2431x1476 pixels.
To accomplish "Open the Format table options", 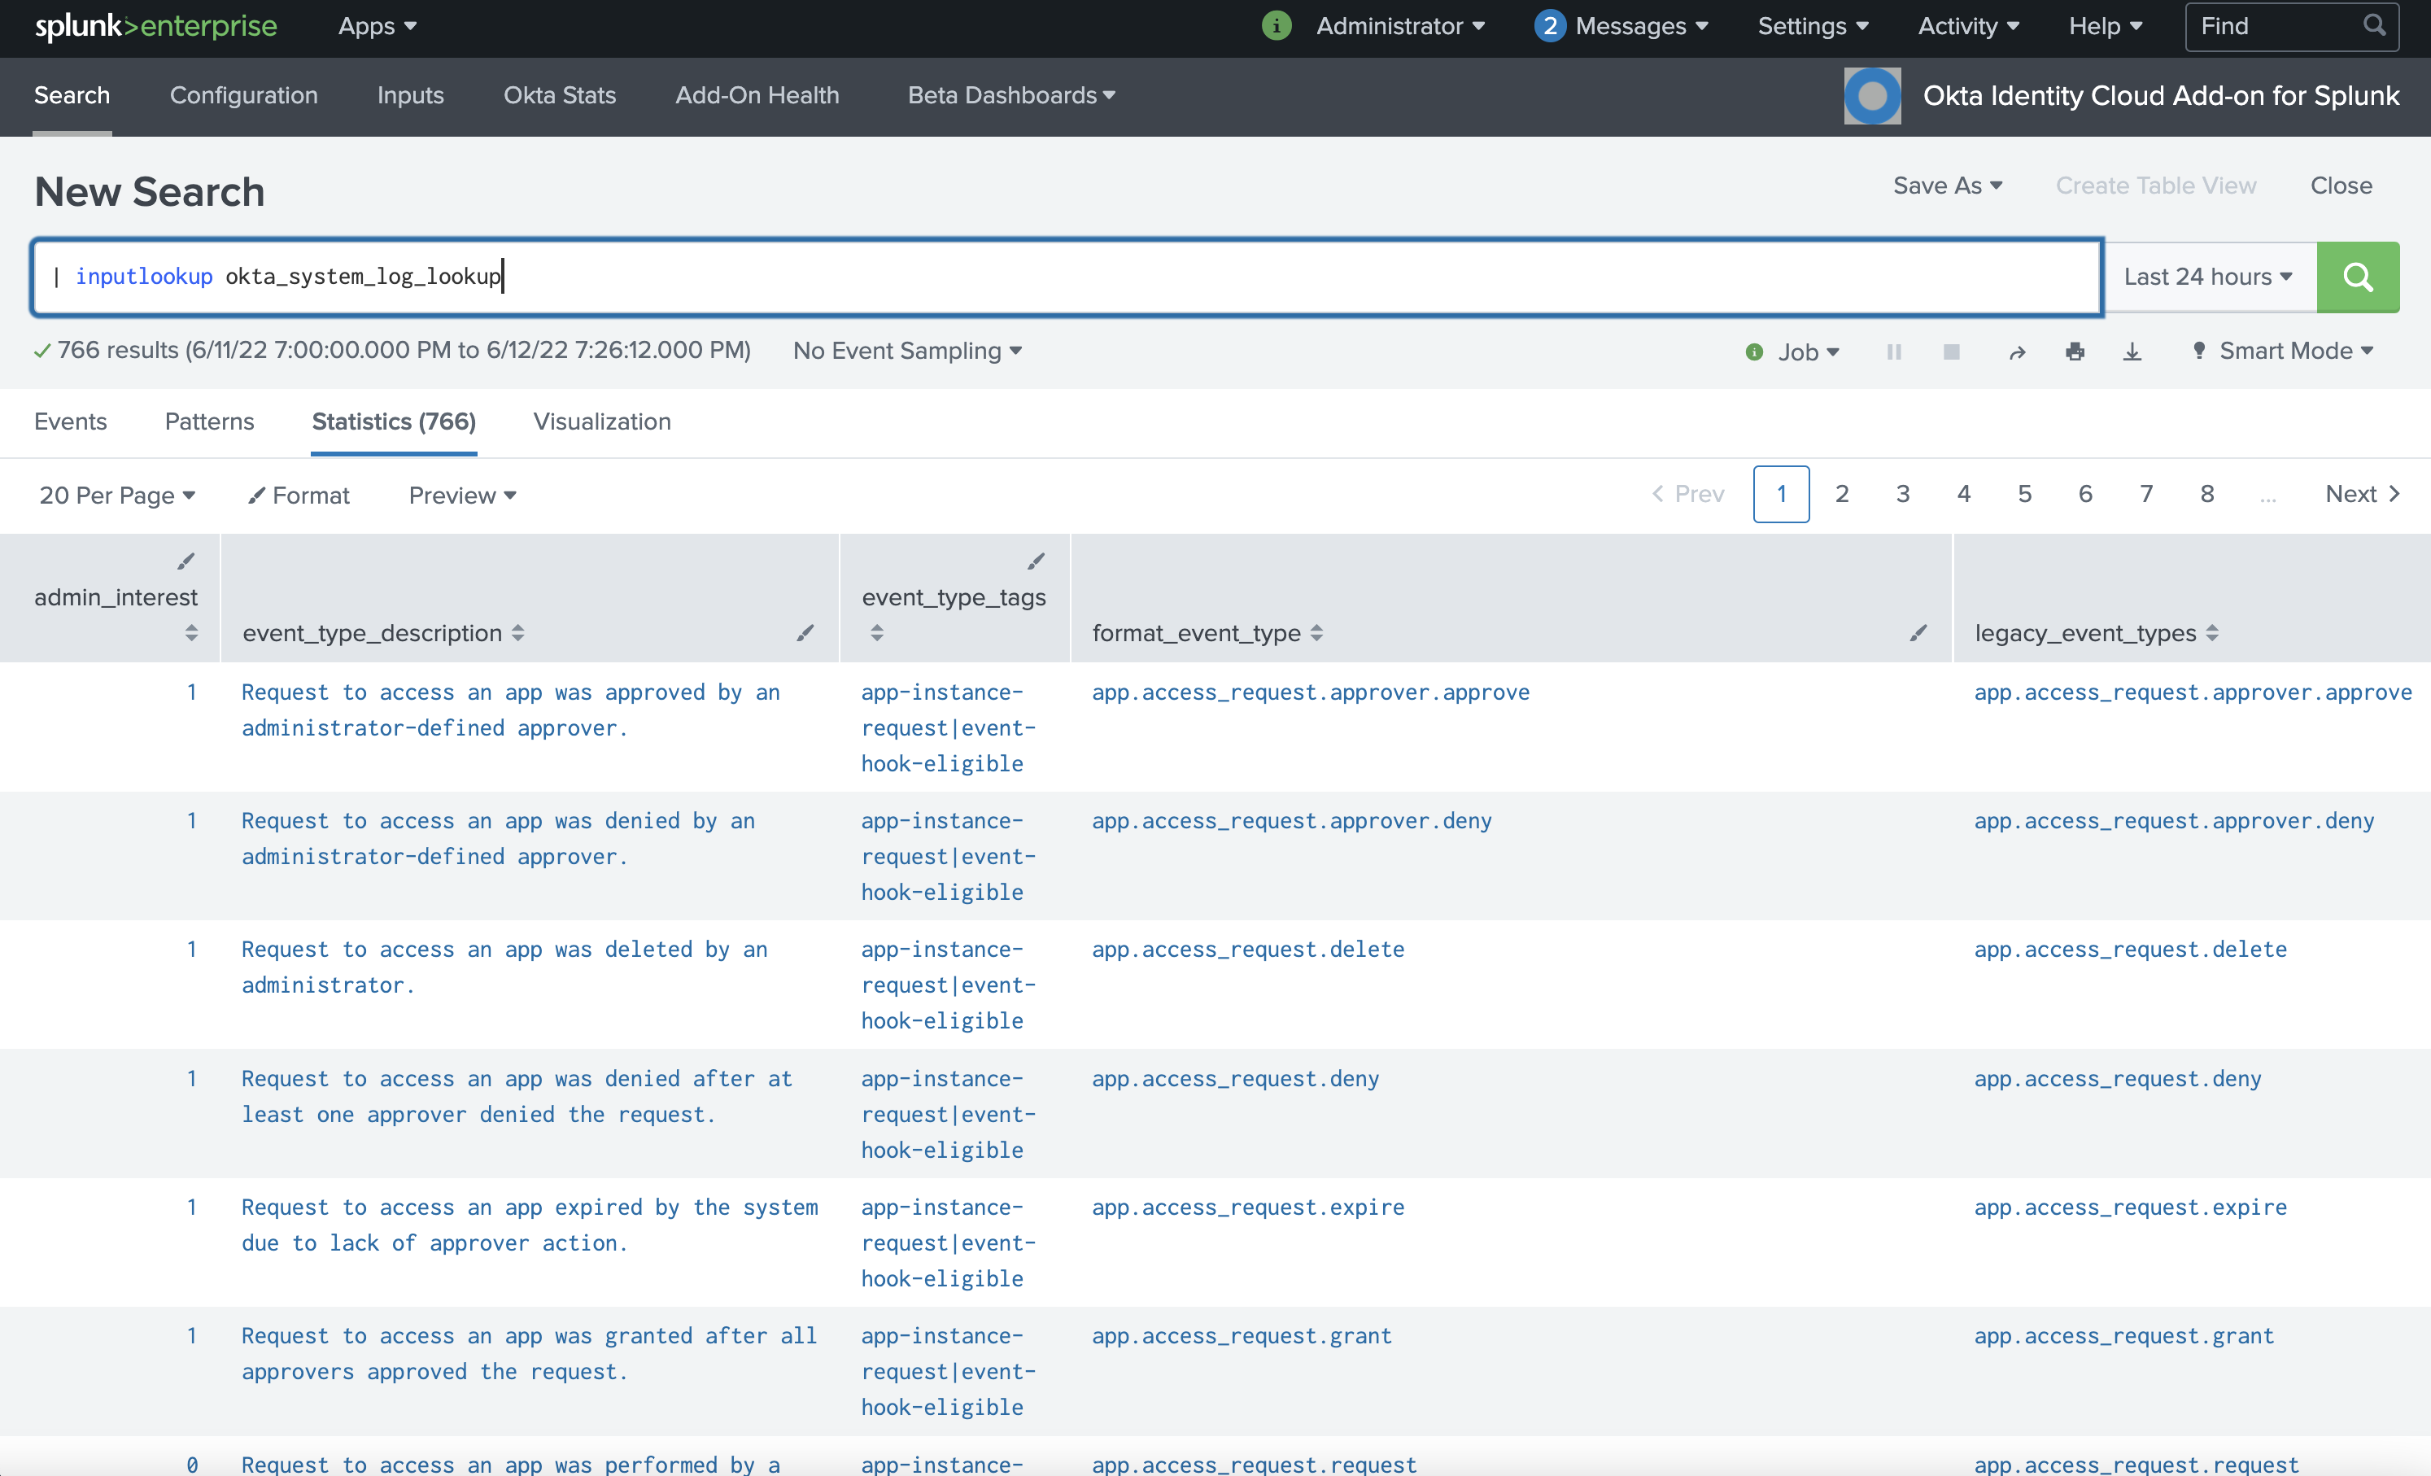I will (299, 496).
